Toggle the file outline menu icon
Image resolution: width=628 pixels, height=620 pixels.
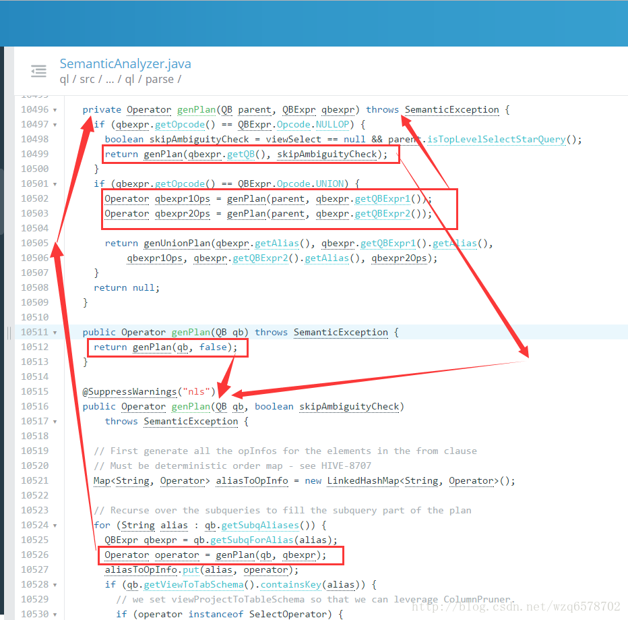coord(39,71)
